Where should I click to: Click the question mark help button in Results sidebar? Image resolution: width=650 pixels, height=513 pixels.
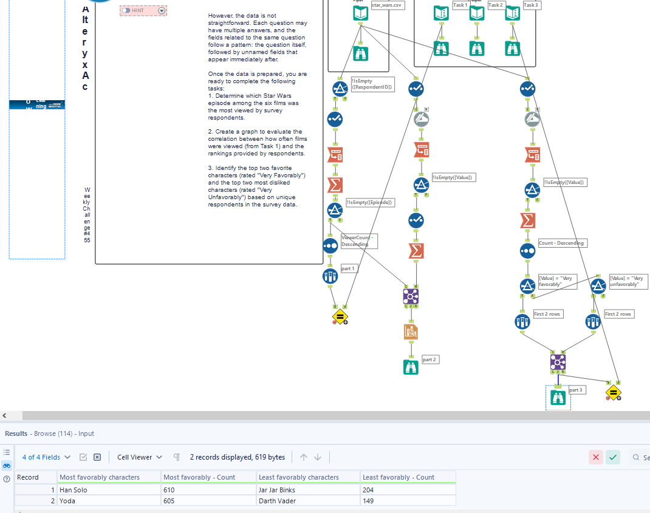click(5, 477)
